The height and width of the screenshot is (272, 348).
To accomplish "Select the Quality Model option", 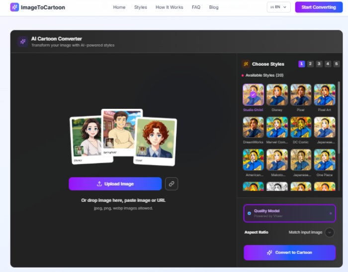I will (289, 213).
